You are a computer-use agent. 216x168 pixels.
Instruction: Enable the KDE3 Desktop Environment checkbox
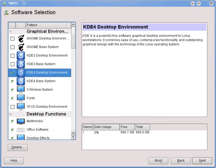12,56
